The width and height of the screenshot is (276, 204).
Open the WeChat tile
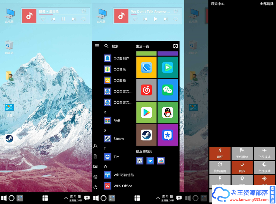tap(168, 90)
